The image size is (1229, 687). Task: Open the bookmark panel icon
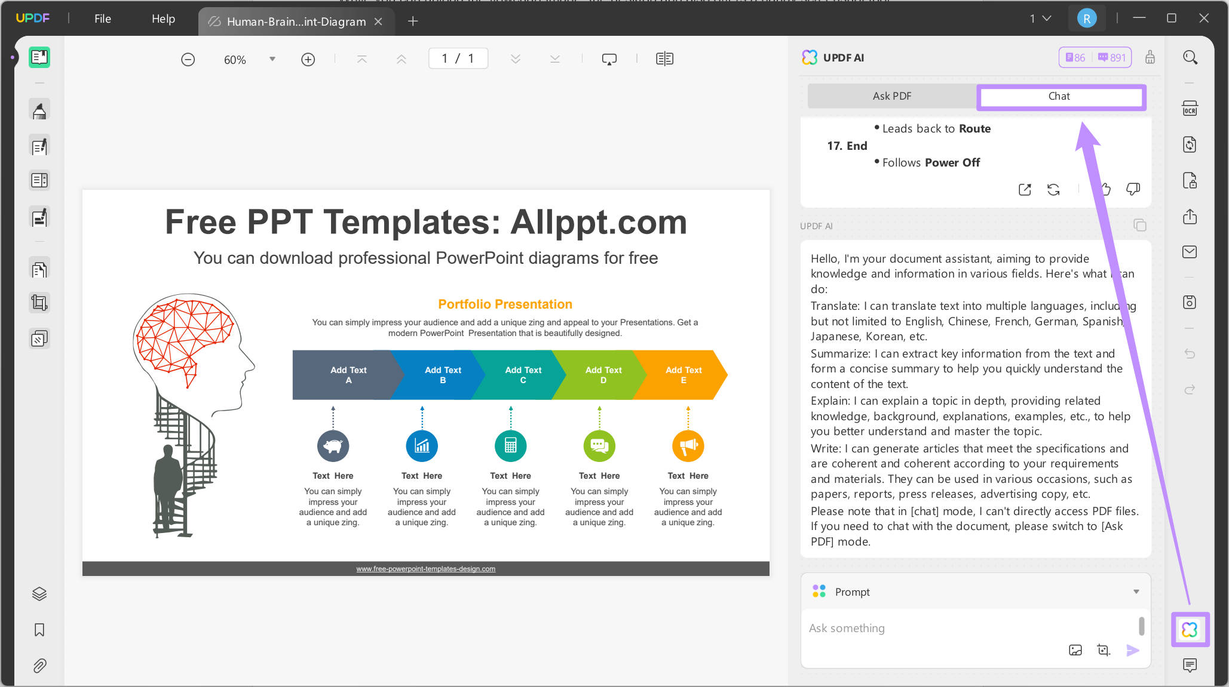click(39, 630)
